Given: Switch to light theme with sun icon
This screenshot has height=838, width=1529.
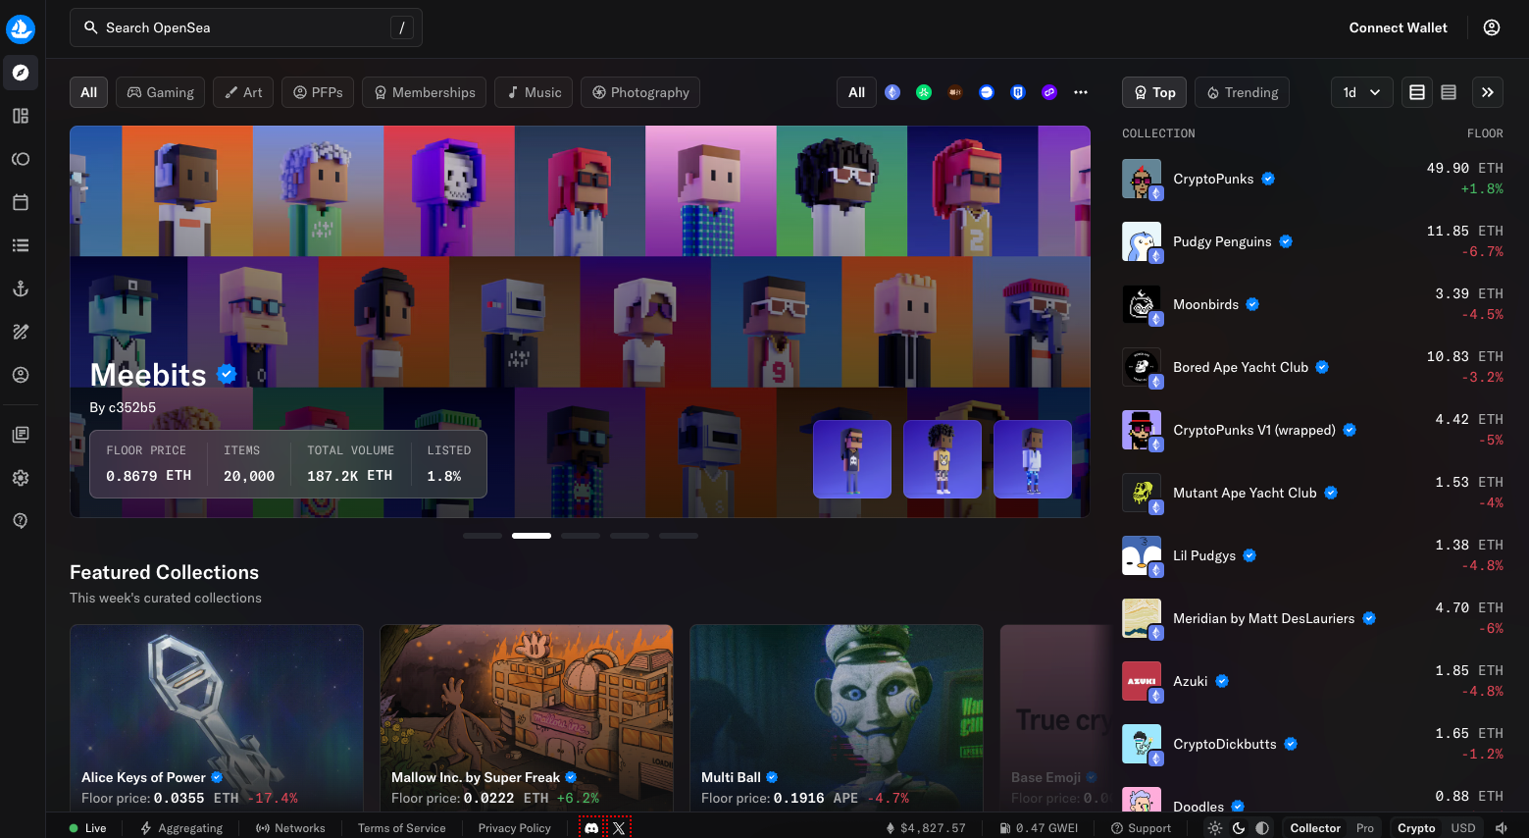Looking at the screenshot, I should 1215,828.
